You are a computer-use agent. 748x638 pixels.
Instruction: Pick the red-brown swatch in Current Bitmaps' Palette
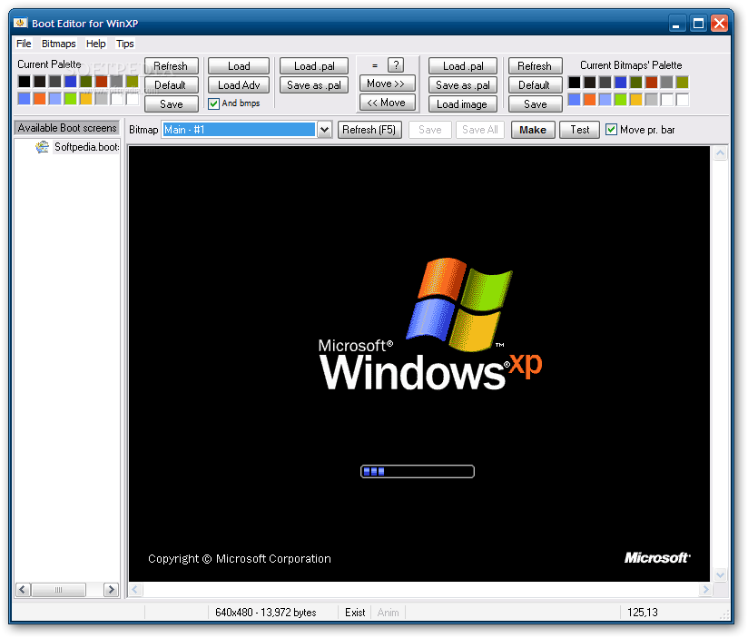point(652,82)
